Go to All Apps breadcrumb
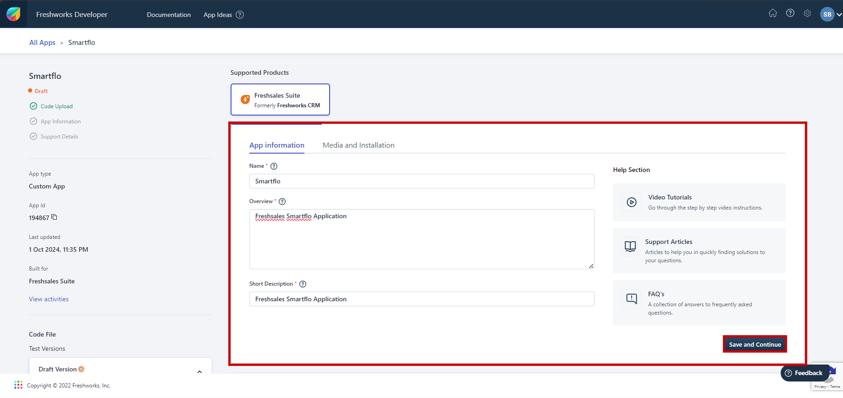843x398 pixels. tap(42, 42)
